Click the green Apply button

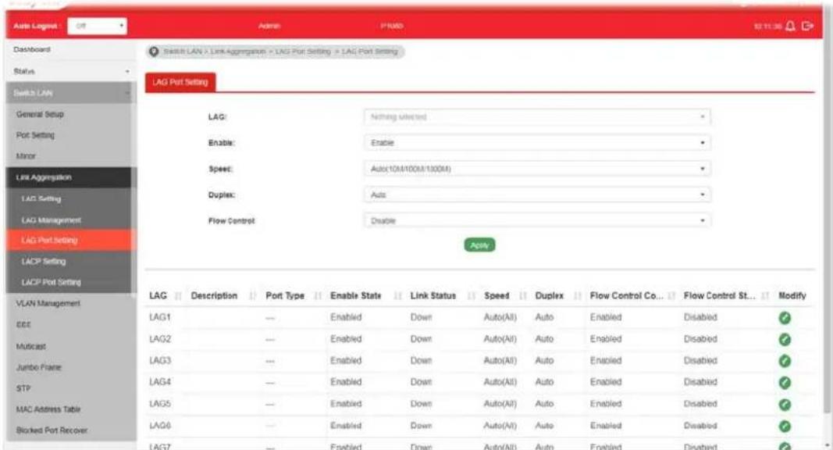(x=479, y=245)
